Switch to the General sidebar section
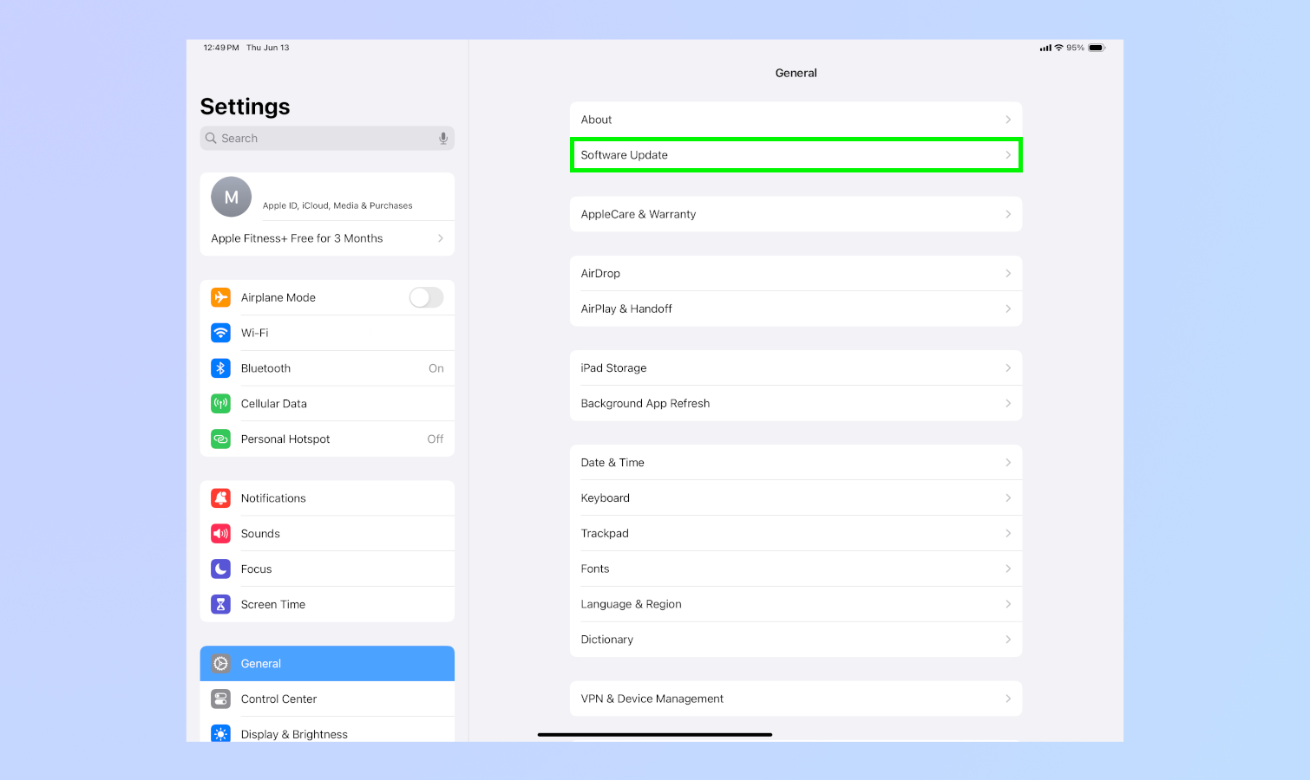The image size is (1310, 780). [327, 663]
